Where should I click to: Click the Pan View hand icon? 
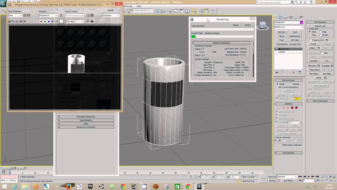326,181
